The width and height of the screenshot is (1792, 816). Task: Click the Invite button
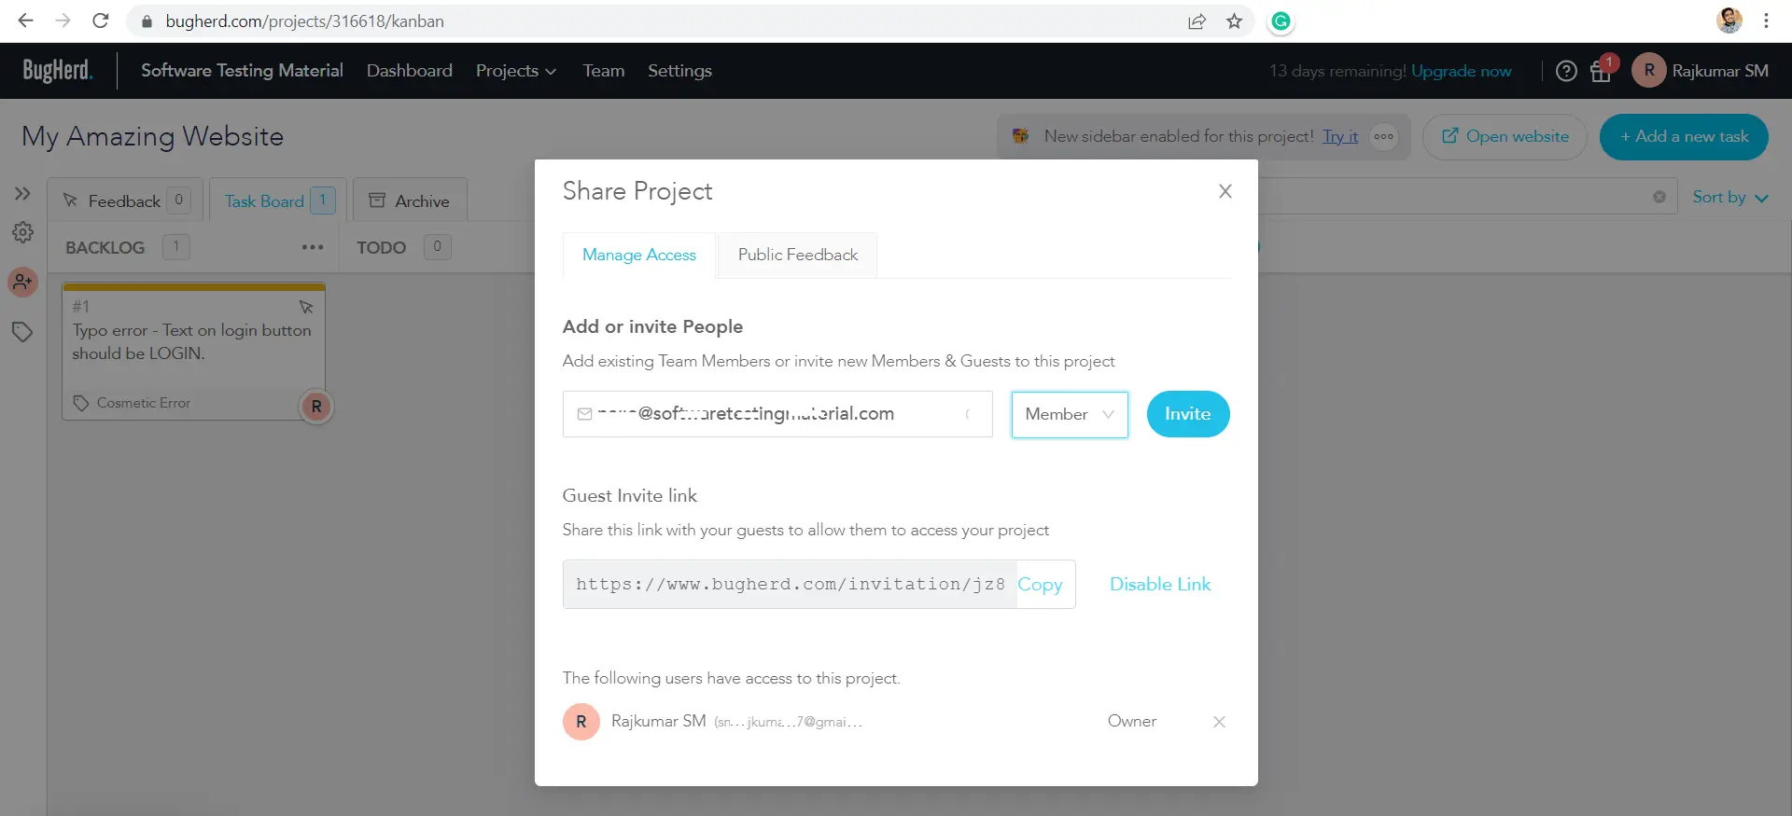pyautogui.click(x=1187, y=414)
